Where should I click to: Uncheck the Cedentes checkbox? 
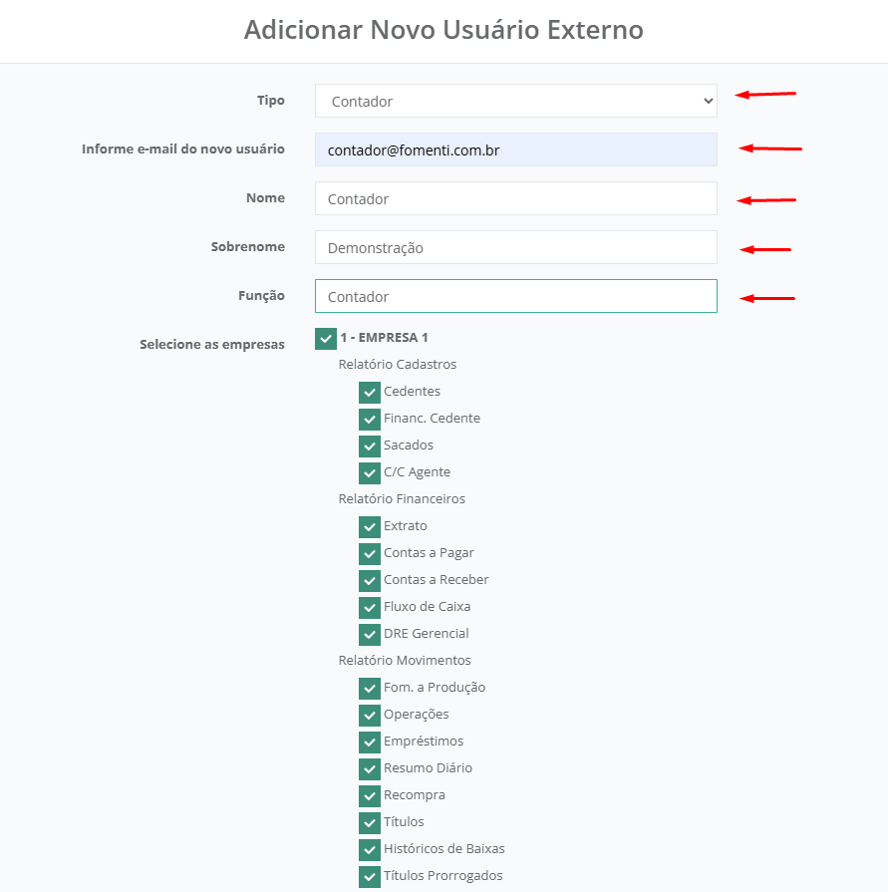370,392
